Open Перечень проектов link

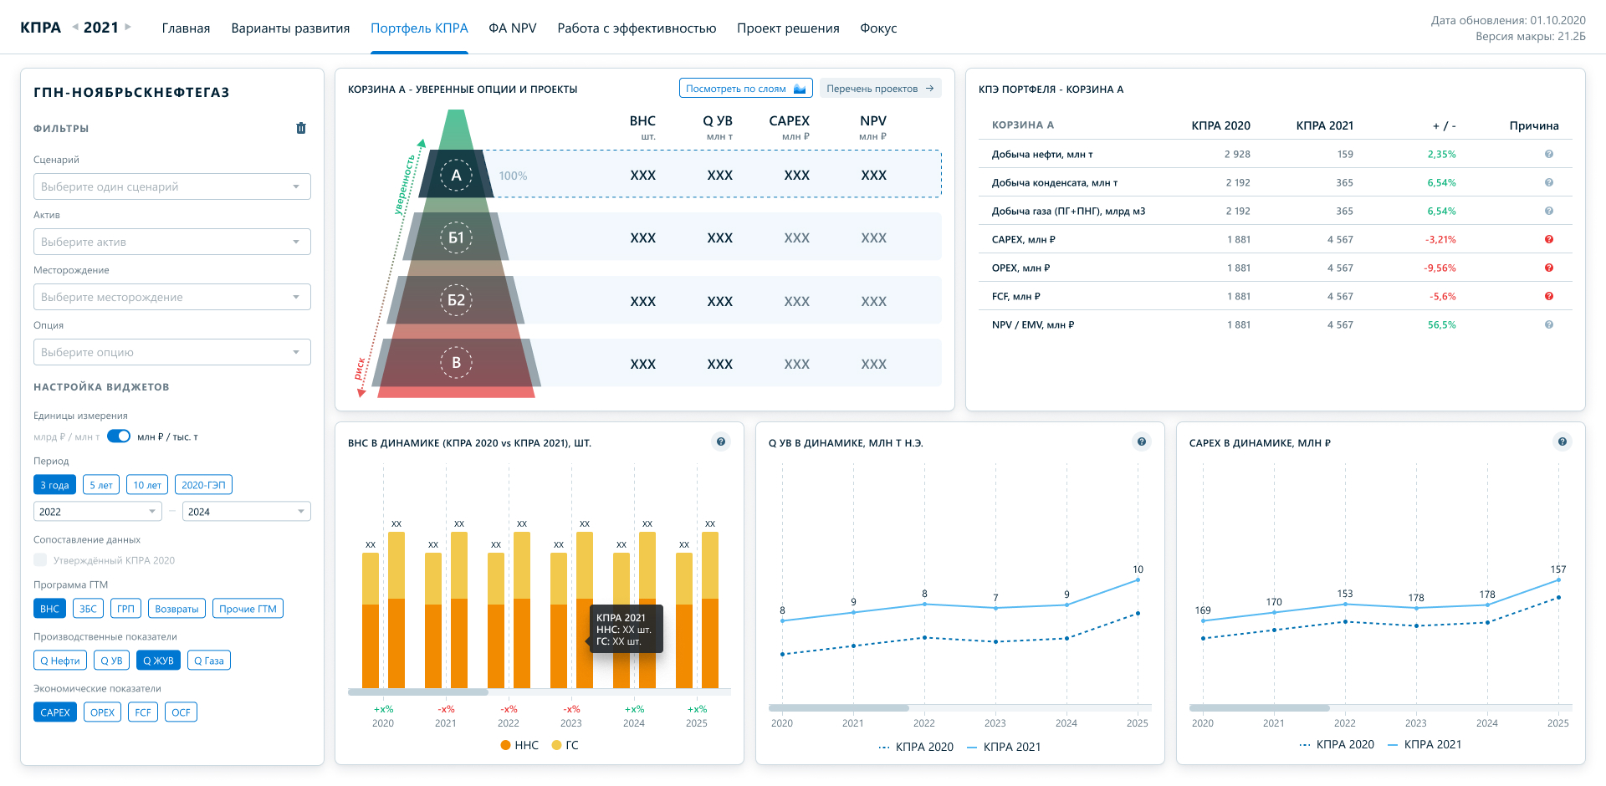(880, 89)
